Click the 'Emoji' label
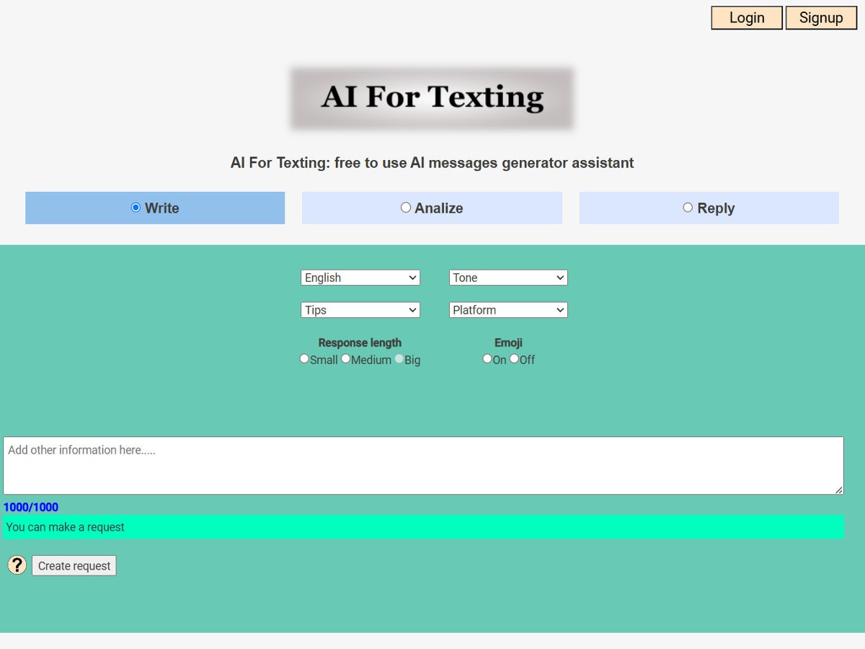This screenshot has height=649, width=865. (508, 343)
